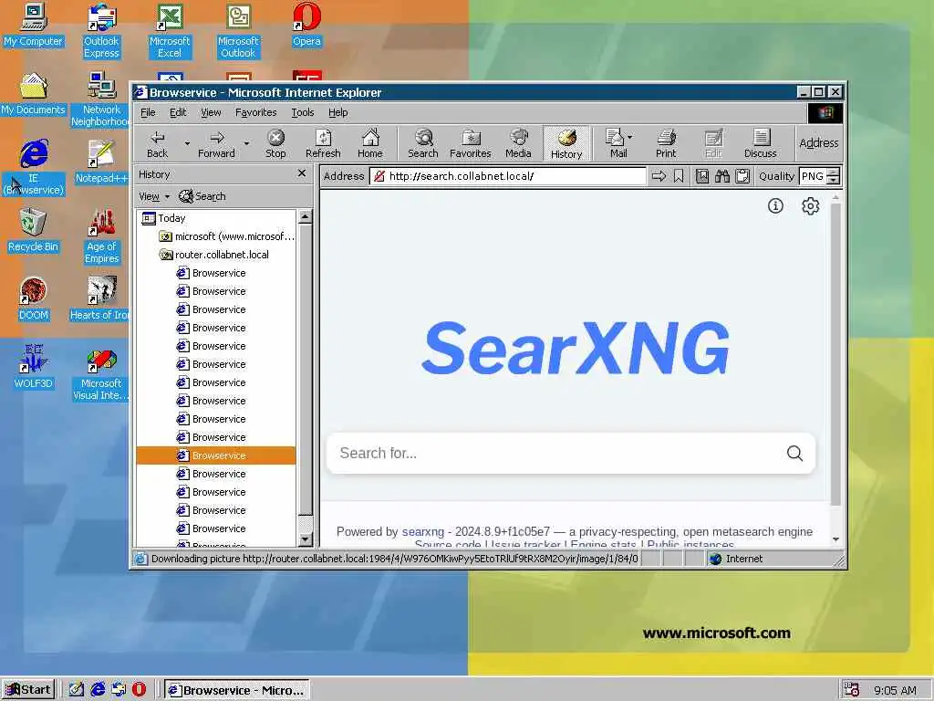Open the Favorites toolbar button
The height and width of the screenshot is (701, 934).
(471, 143)
